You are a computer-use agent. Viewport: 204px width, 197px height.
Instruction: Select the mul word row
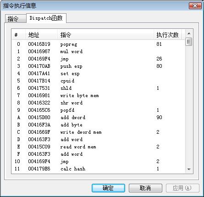pos(98,51)
